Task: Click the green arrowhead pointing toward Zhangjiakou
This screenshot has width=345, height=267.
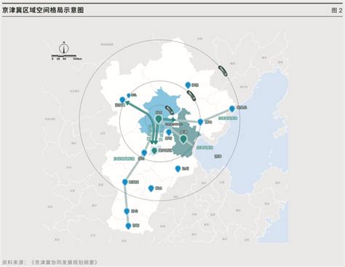Action: tap(128, 104)
